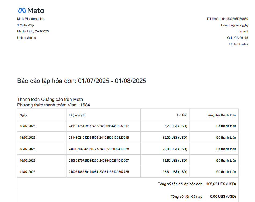This screenshot has width=255, height=202.
Task: Click the date "14/07/2025"
Action: (x=27, y=172)
